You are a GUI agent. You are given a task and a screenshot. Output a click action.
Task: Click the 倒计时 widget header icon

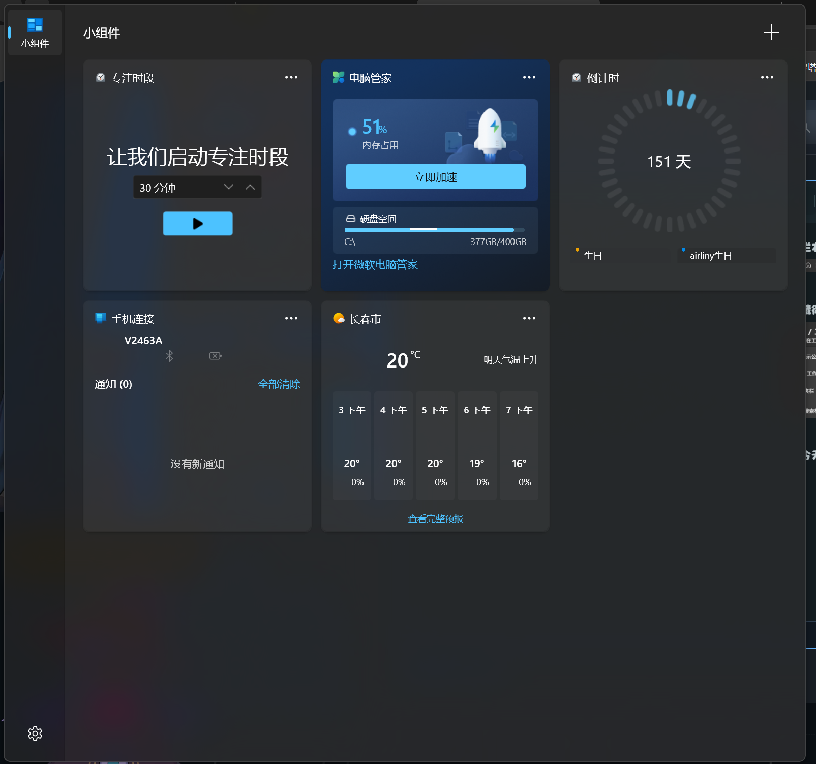[577, 77]
